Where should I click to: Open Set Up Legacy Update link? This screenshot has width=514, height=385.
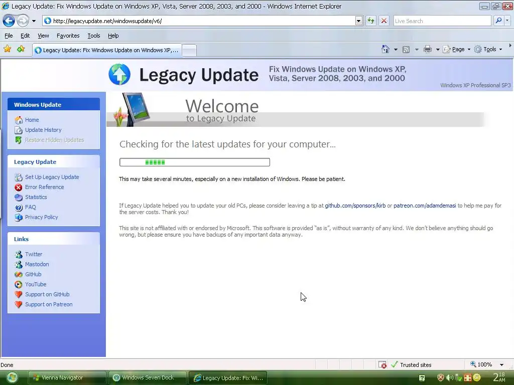click(52, 177)
